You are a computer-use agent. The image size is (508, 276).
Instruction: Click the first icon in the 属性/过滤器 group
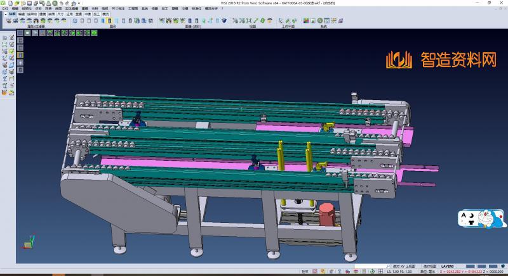[x=9, y=20]
